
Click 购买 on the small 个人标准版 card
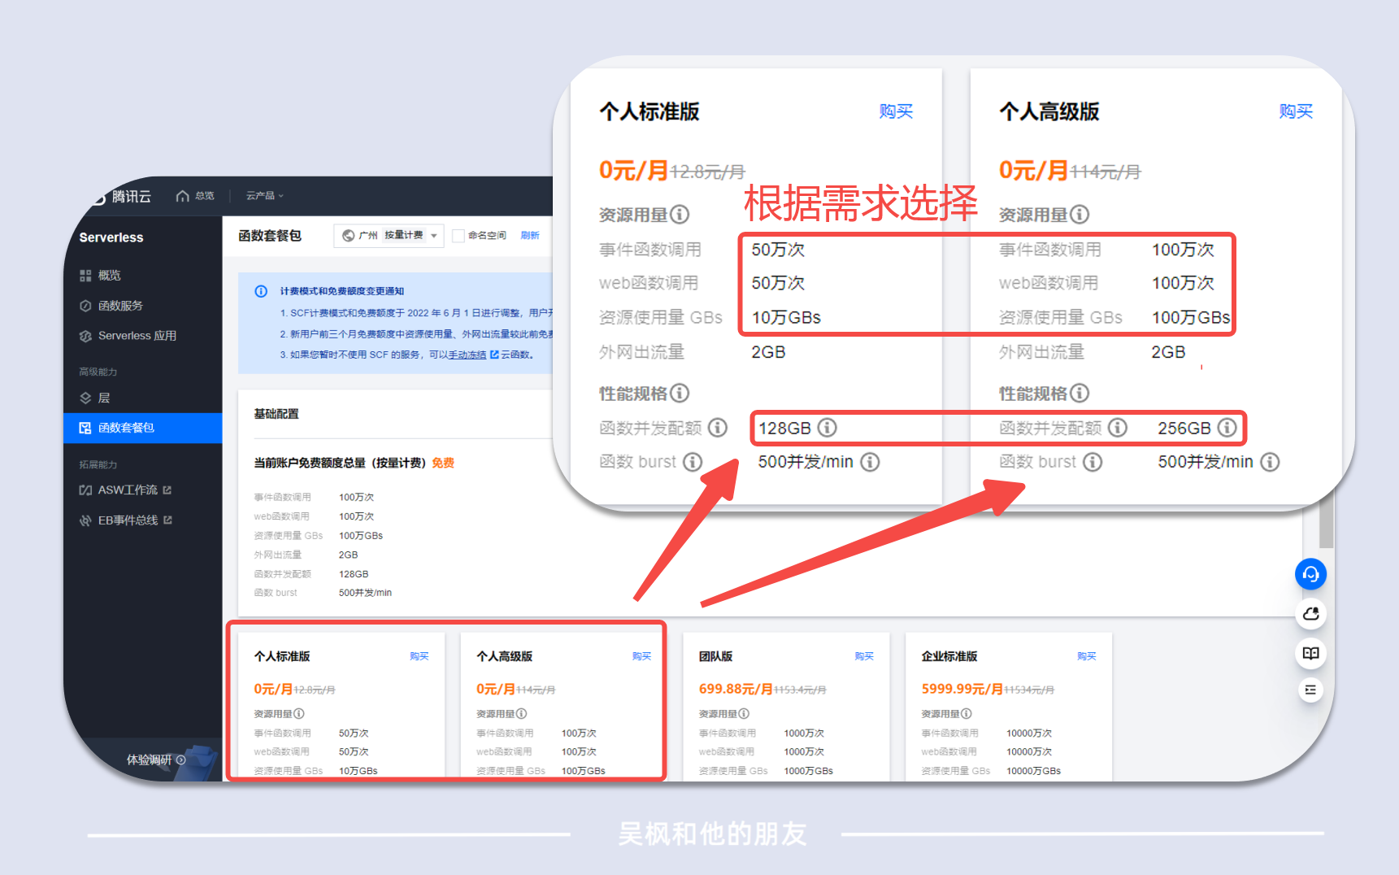pyautogui.click(x=419, y=656)
